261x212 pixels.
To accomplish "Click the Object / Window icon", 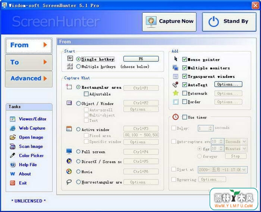I will coord(69,103).
